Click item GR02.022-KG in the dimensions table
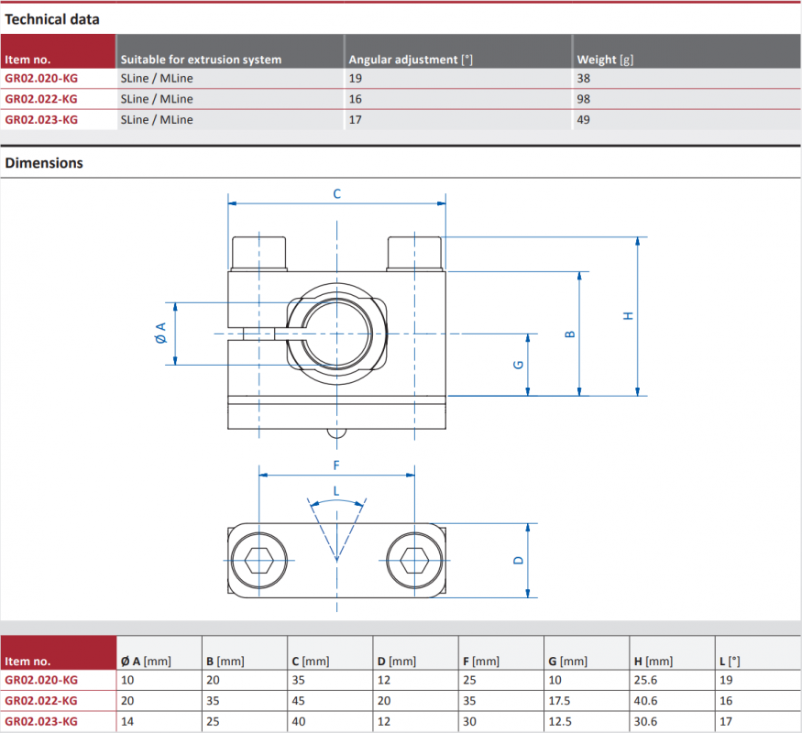Image resolution: width=802 pixels, height=733 pixels. [41, 700]
